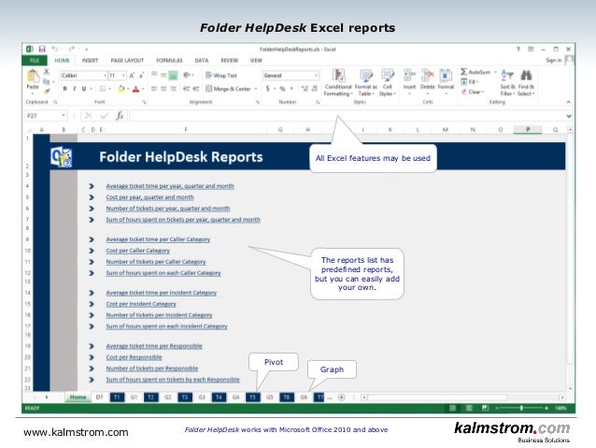Open Find & Select binoculars
Viewport: 596px width, 448px height.
point(526,82)
